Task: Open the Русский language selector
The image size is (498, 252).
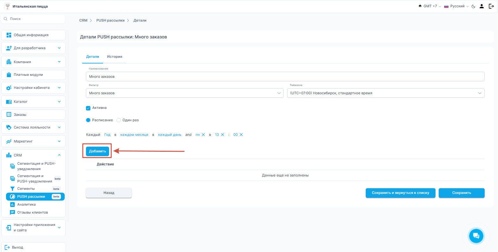Action: 456,6
